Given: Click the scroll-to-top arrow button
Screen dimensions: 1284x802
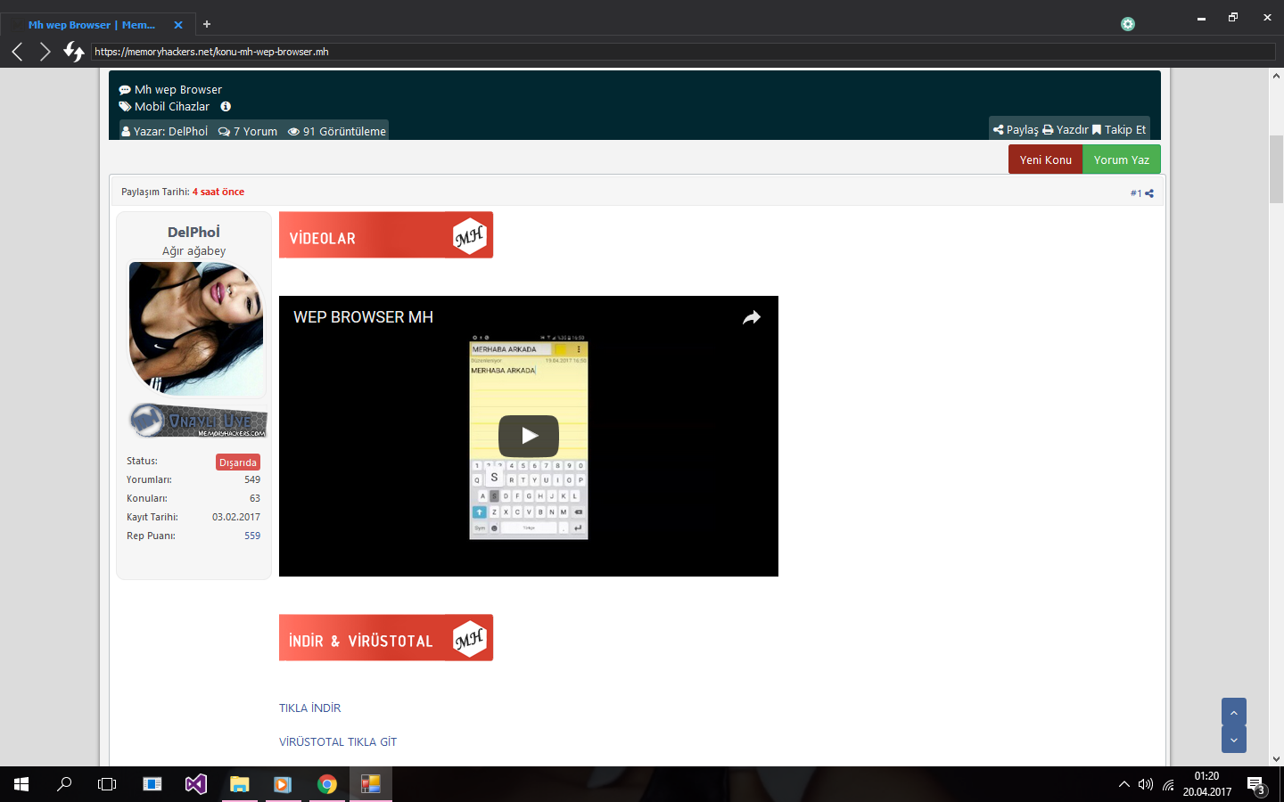Looking at the screenshot, I should pyautogui.click(x=1234, y=712).
